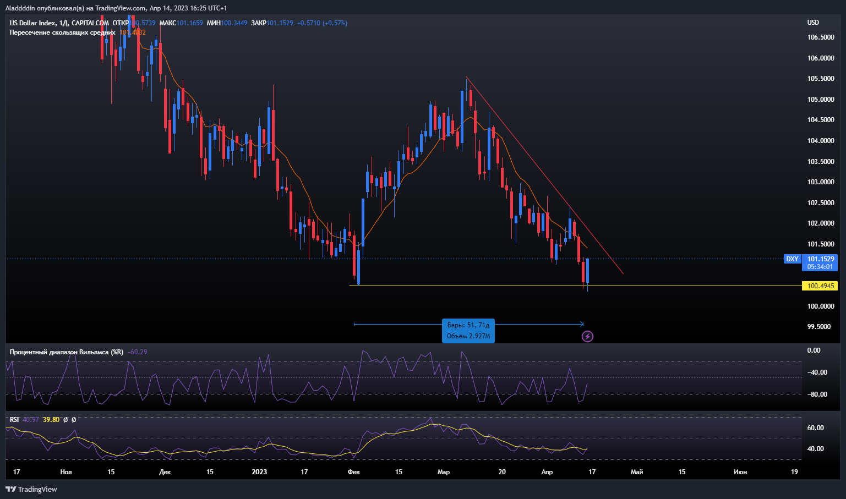Click the 106.5000 price axis label

(x=821, y=37)
